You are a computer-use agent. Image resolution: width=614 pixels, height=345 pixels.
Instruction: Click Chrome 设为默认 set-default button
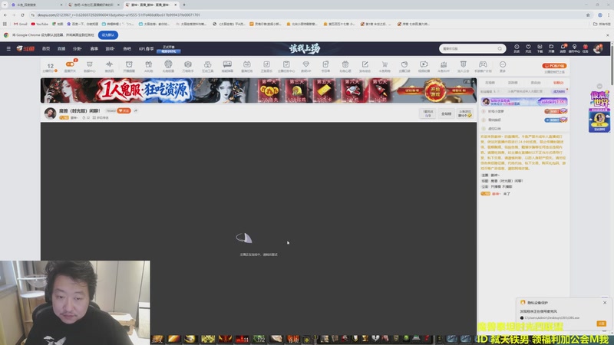(107, 34)
